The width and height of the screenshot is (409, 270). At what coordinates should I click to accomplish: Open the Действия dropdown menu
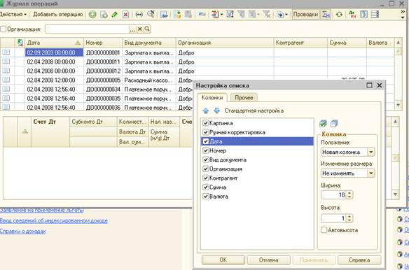tap(13, 14)
